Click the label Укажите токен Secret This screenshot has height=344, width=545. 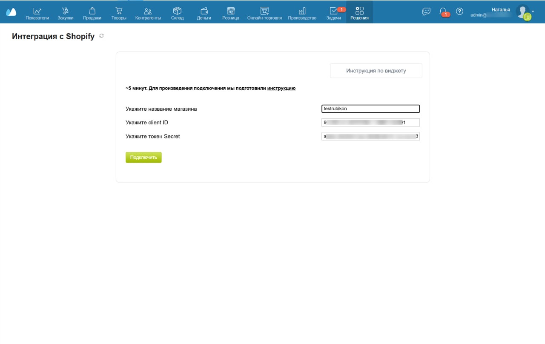[153, 136]
